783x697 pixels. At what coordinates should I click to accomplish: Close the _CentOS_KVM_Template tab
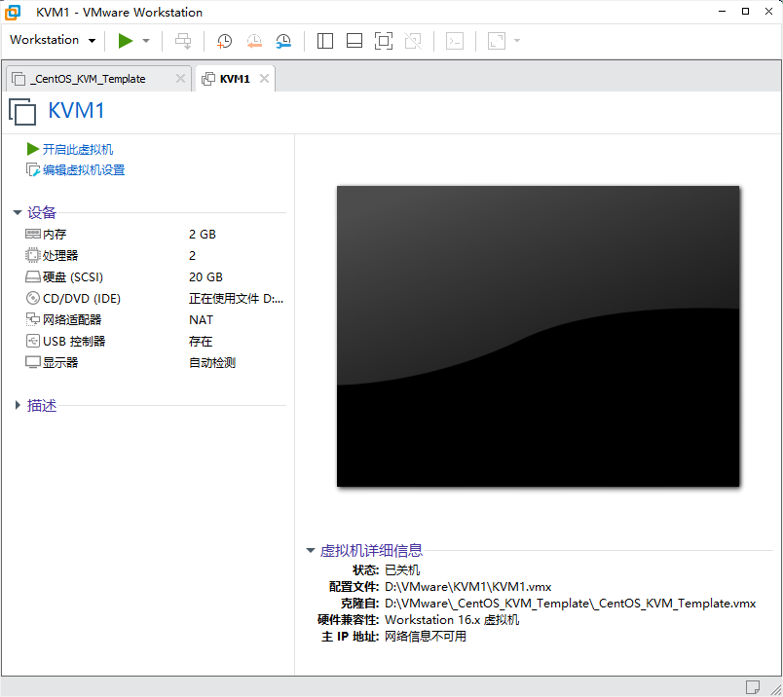[180, 79]
